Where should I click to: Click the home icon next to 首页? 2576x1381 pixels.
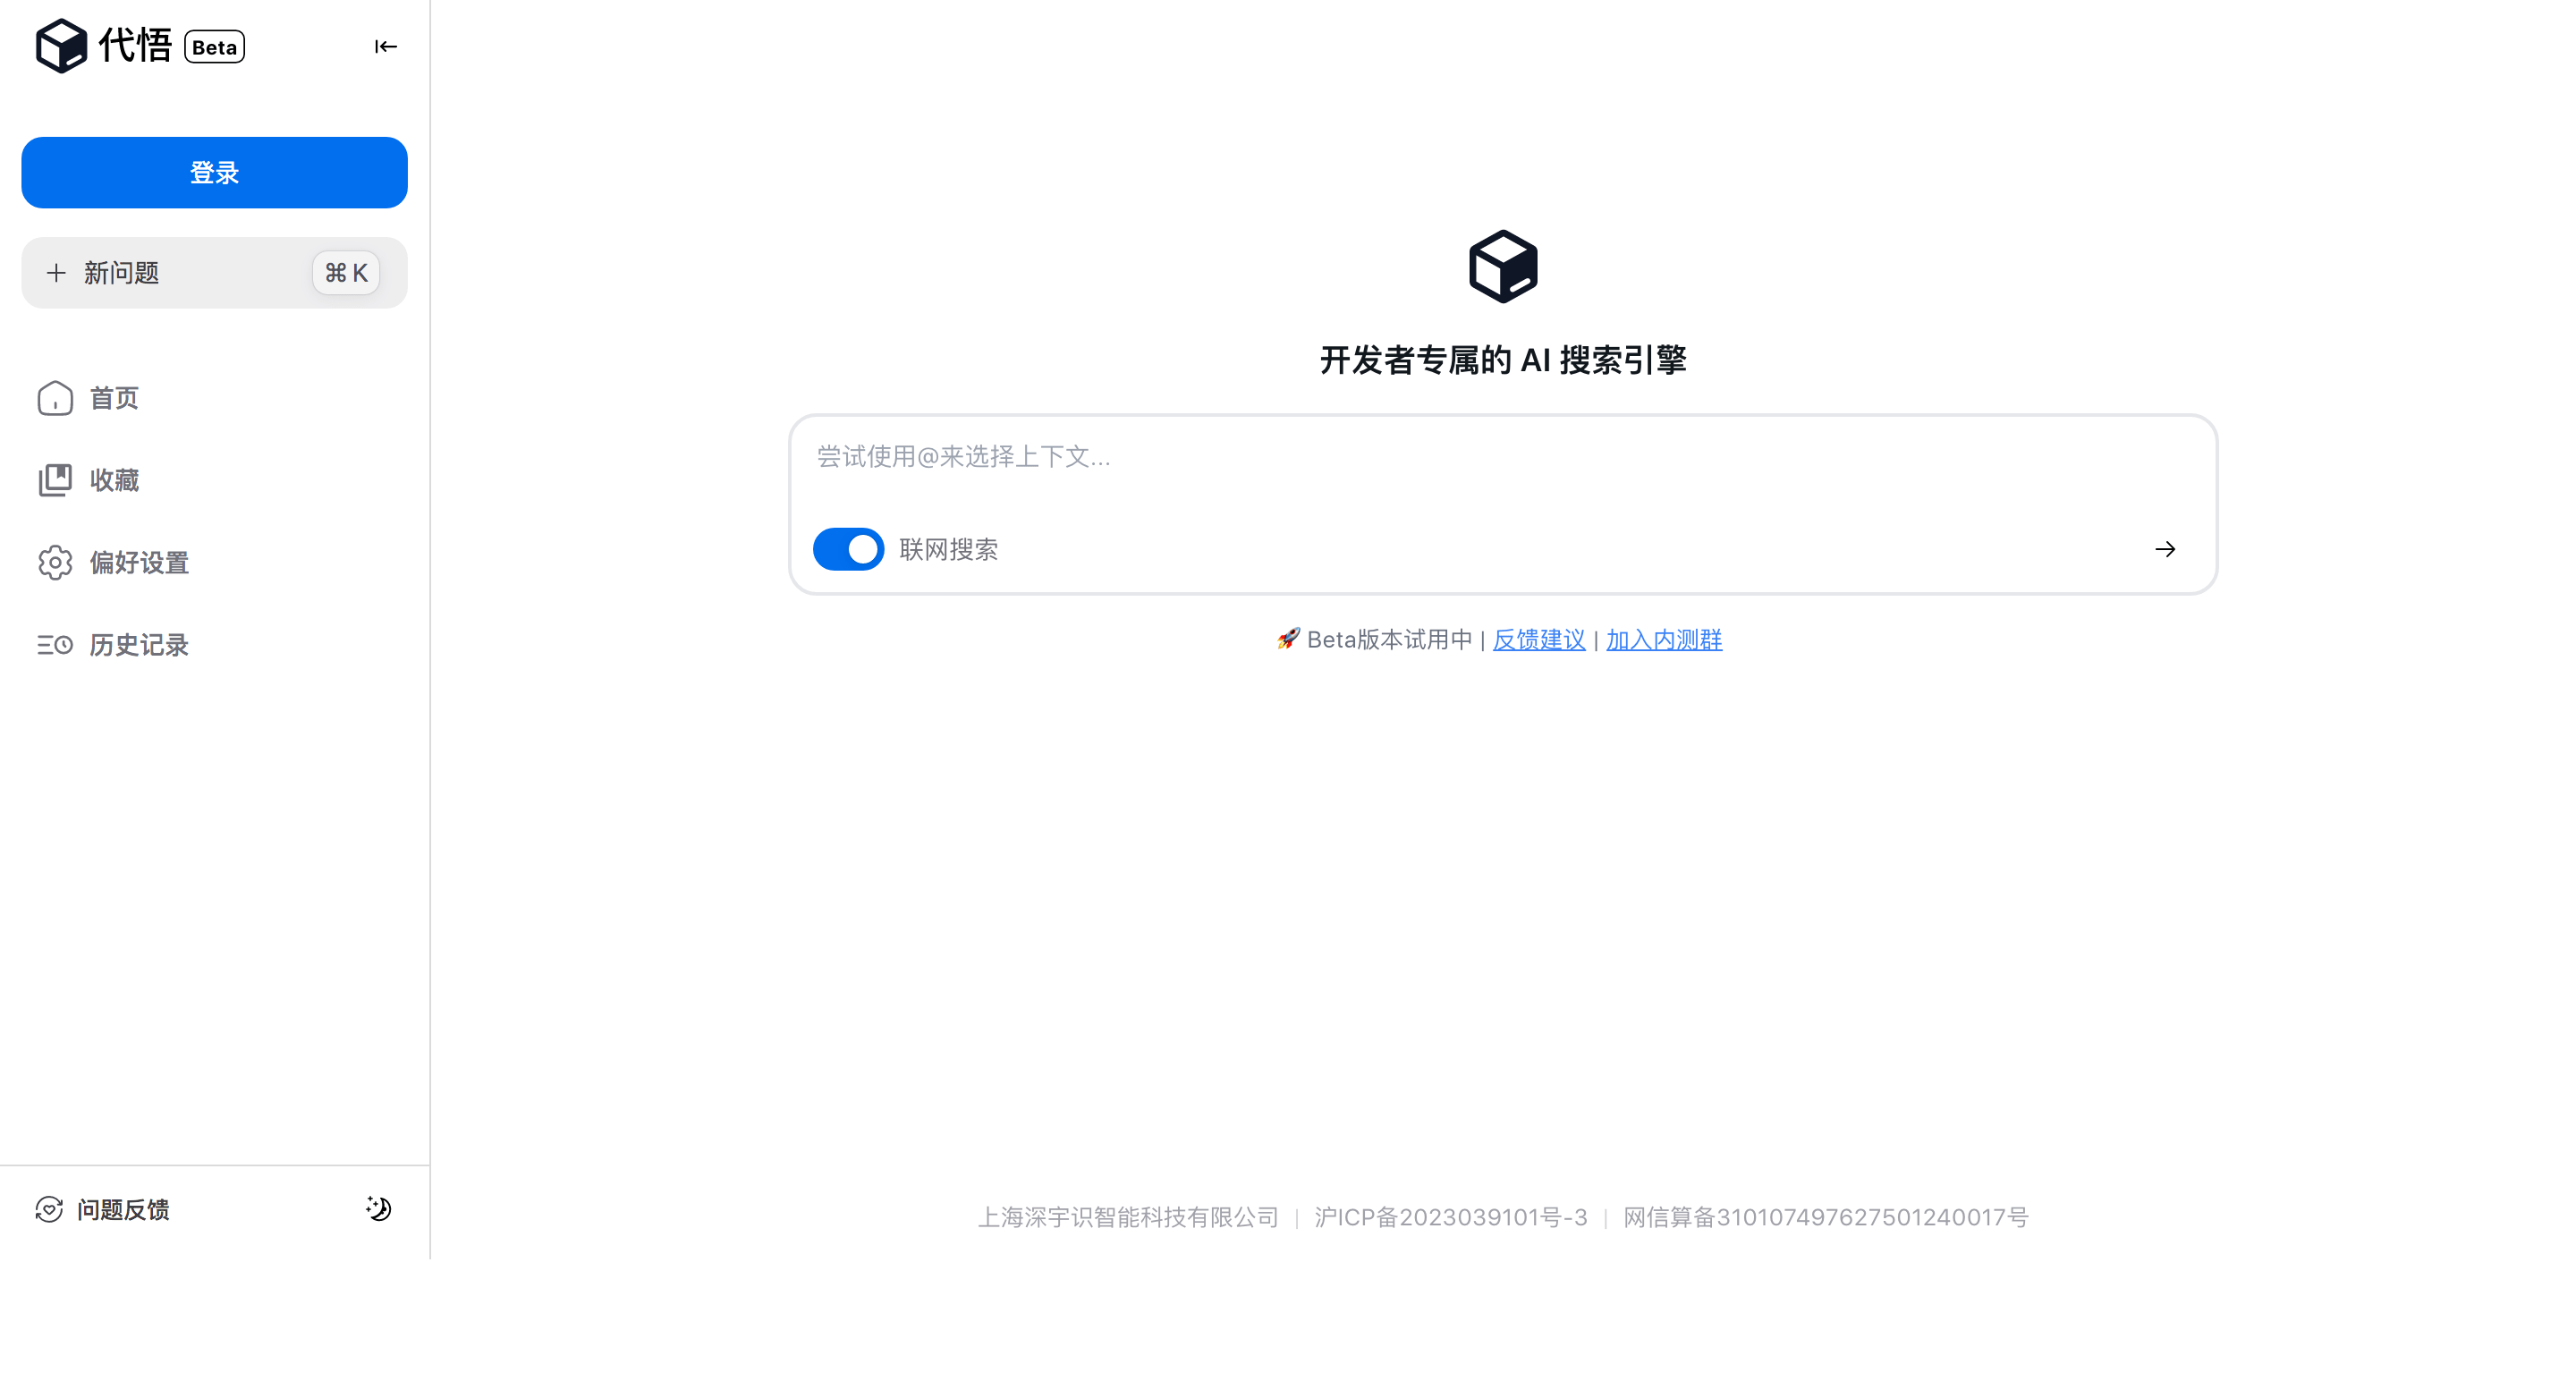pos(55,398)
